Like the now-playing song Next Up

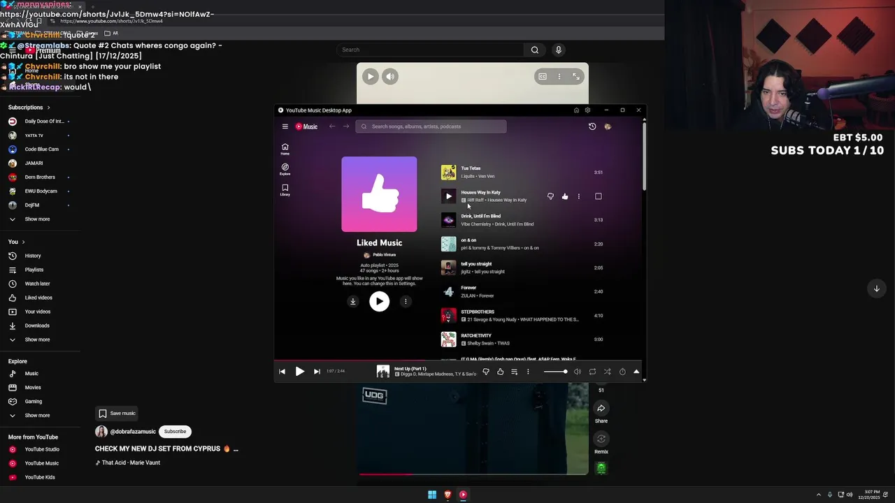click(500, 372)
